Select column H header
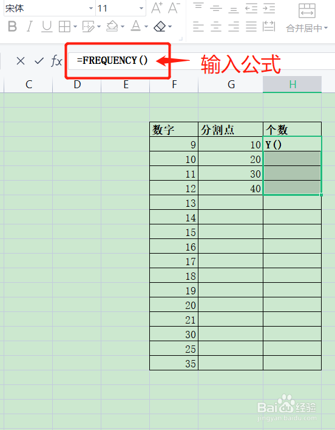 coord(293,85)
